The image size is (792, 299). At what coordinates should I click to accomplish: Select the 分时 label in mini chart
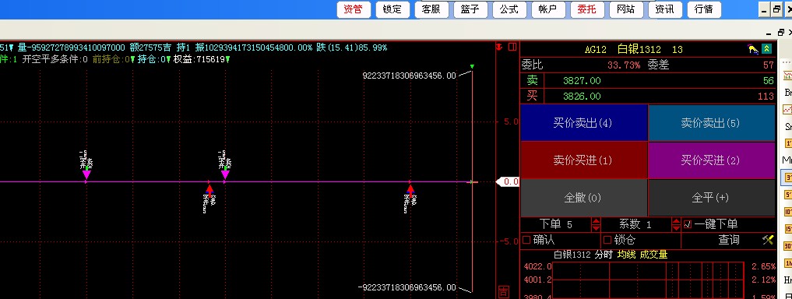coord(604,255)
